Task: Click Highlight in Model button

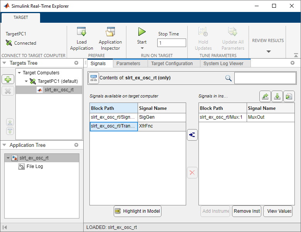Action: tap(138, 211)
